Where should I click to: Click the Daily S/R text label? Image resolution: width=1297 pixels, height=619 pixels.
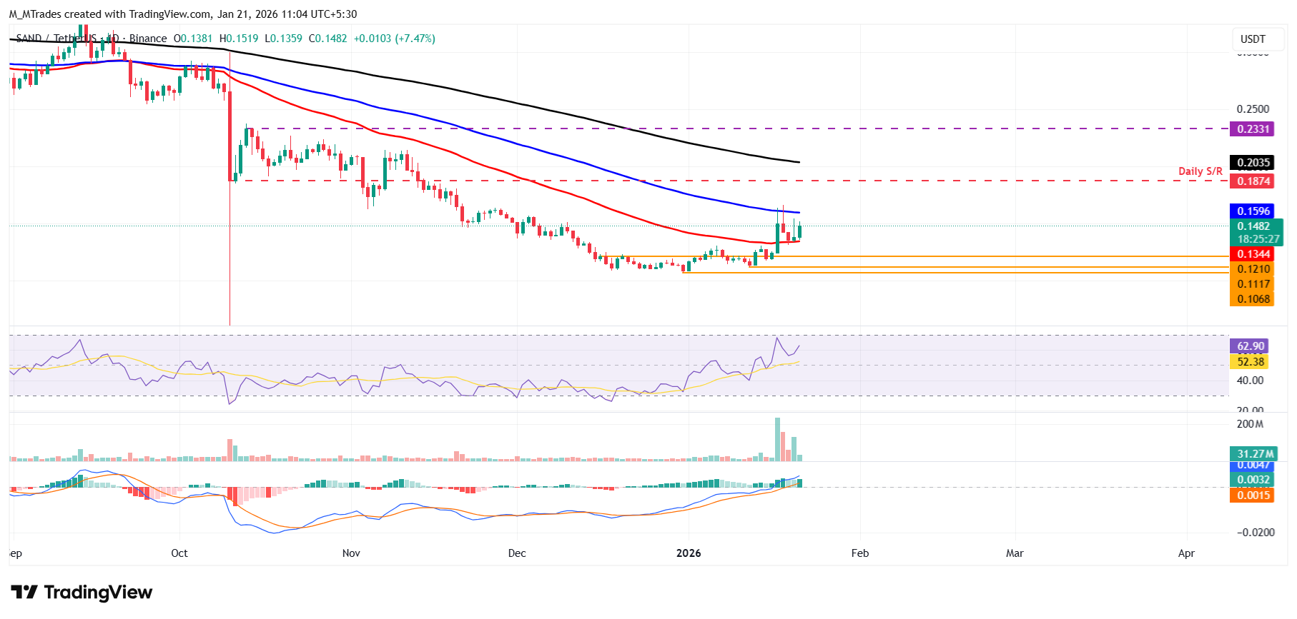(x=1200, y=171)
